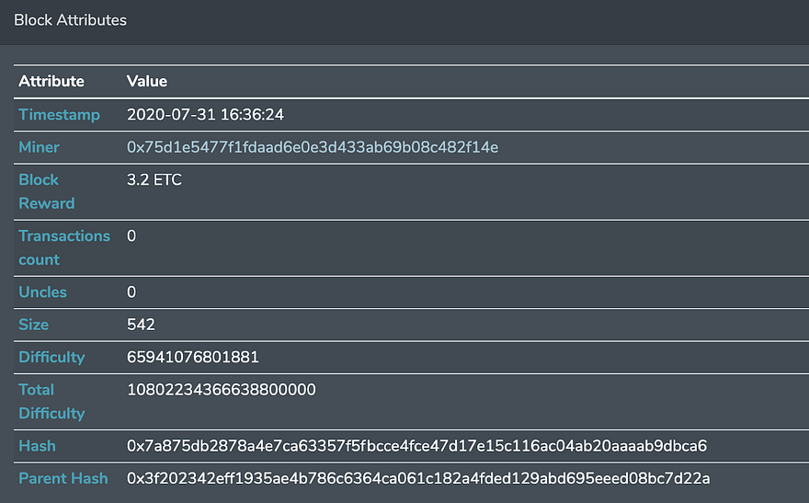Click the timestamp value 2020-07-31 16:36:24
Screen dimensions: 809x503
tap(205, 115)
